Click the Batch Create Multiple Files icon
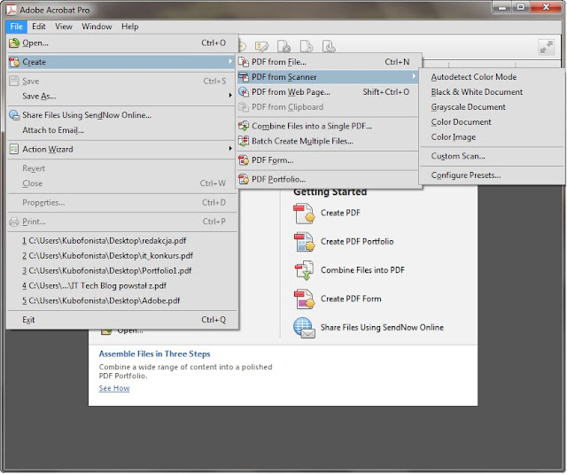Screen dimensions: 567x474 tap(244, 141)
